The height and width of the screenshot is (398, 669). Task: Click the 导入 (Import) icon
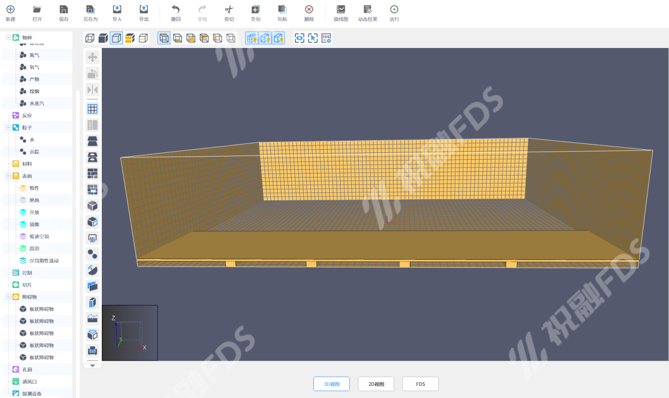click(x=117, y=10)
